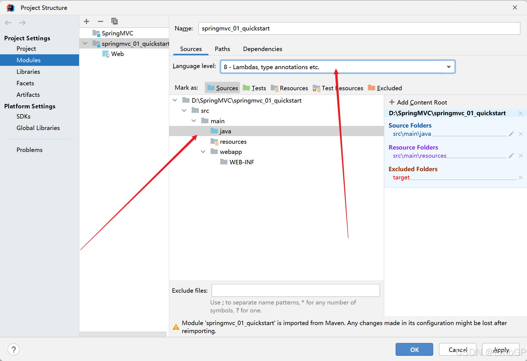Click the Cancel button

pos(458,349)
